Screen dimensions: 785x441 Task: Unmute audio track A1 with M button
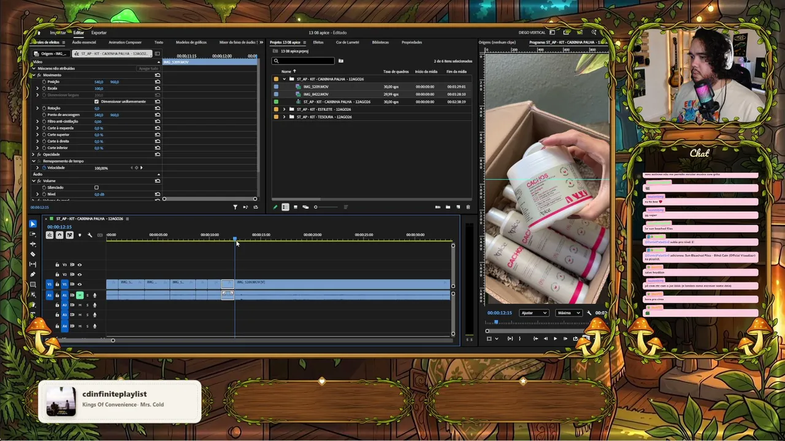(80, 295)
